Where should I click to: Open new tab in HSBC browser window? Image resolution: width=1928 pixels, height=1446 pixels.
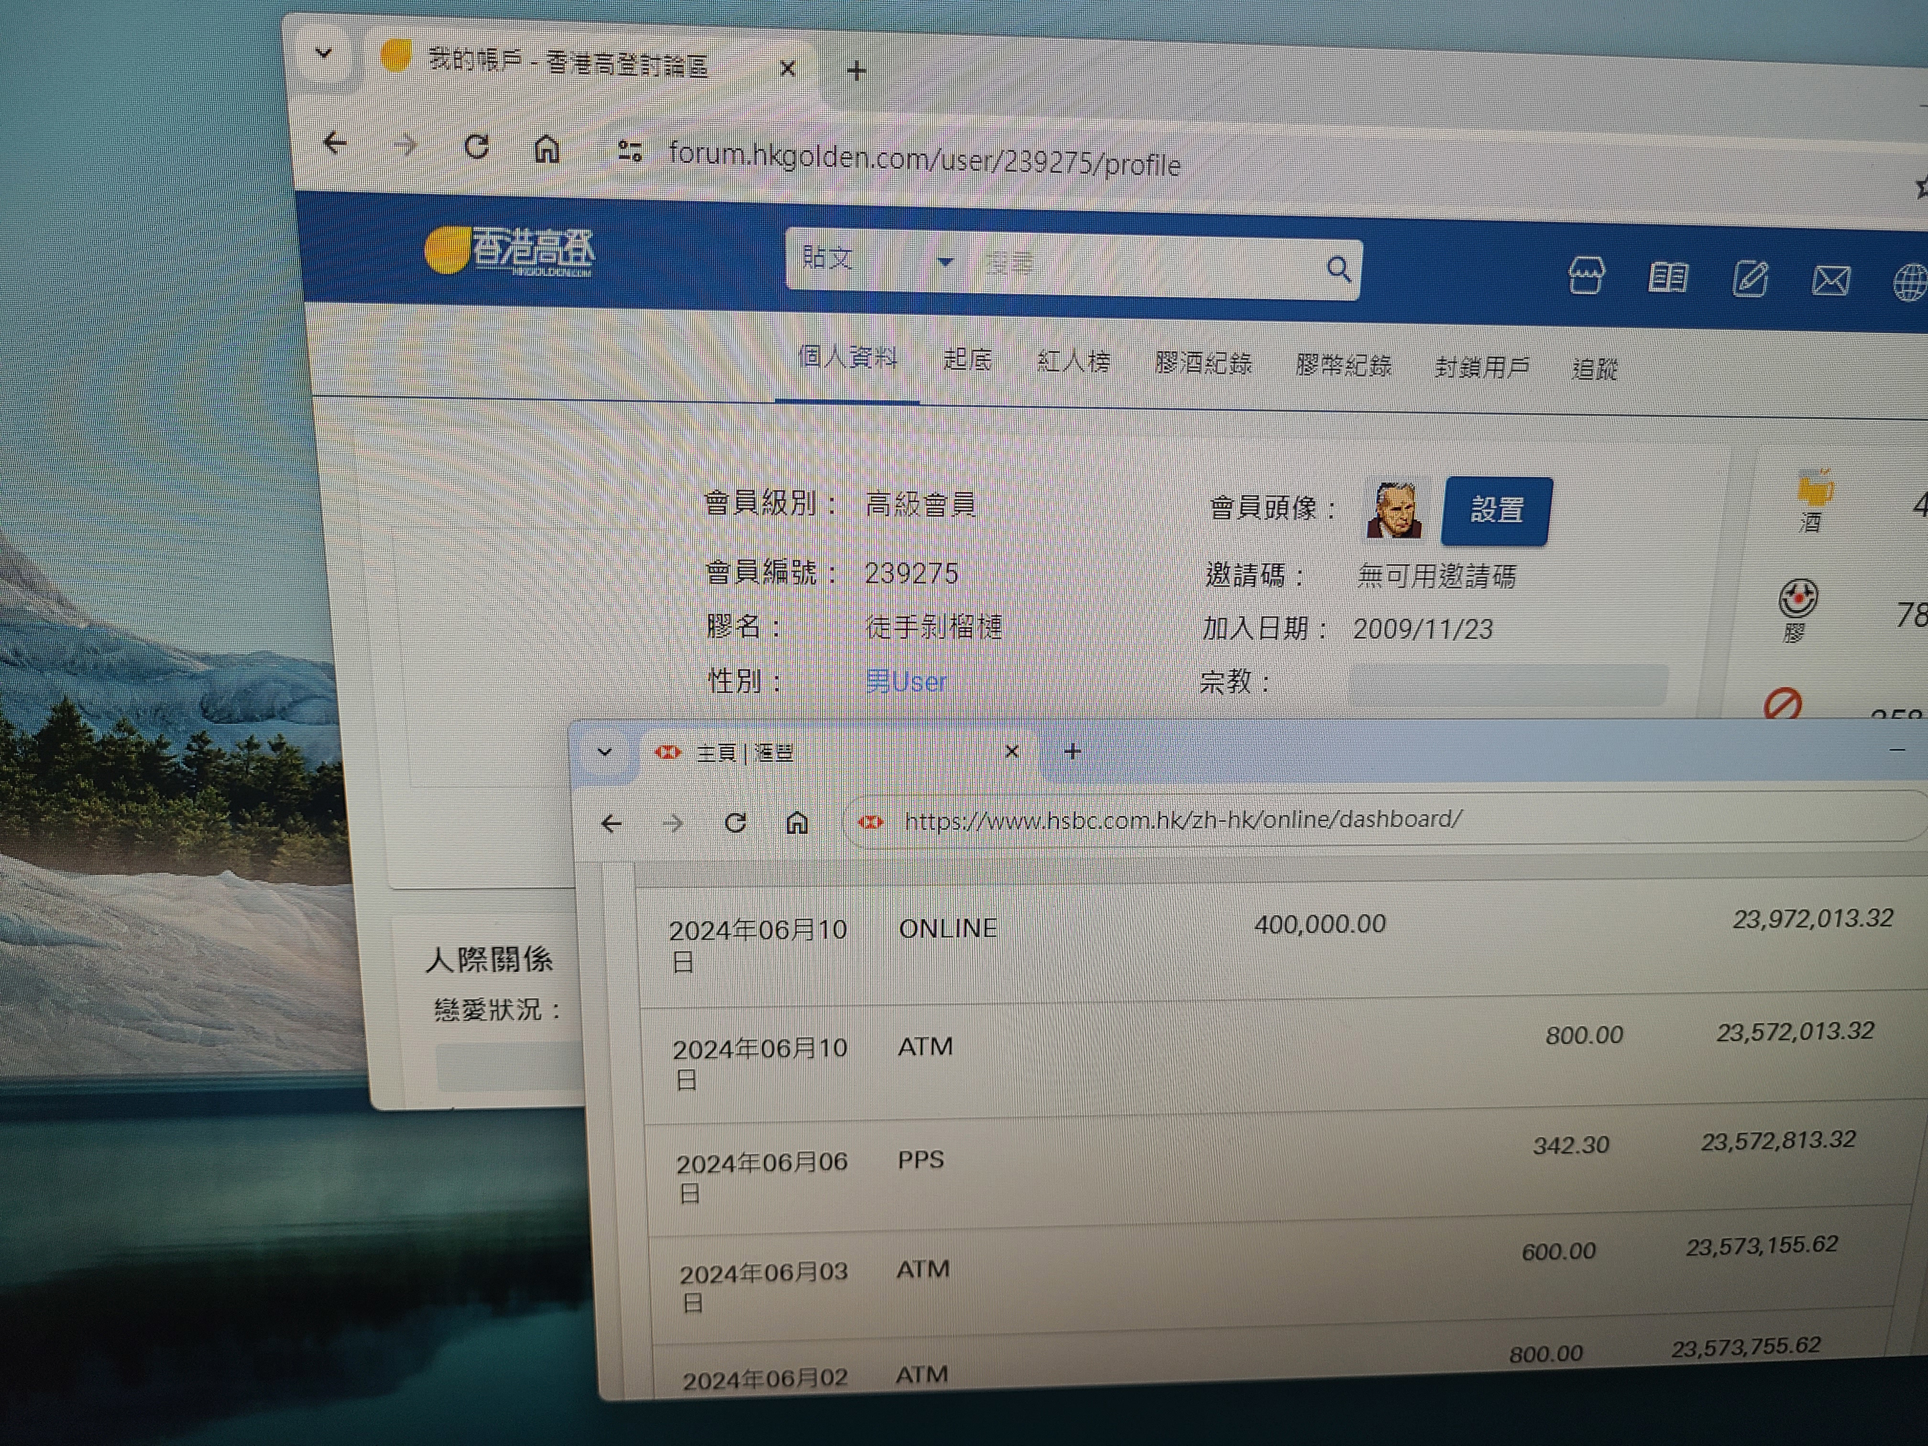point(1072,751)
